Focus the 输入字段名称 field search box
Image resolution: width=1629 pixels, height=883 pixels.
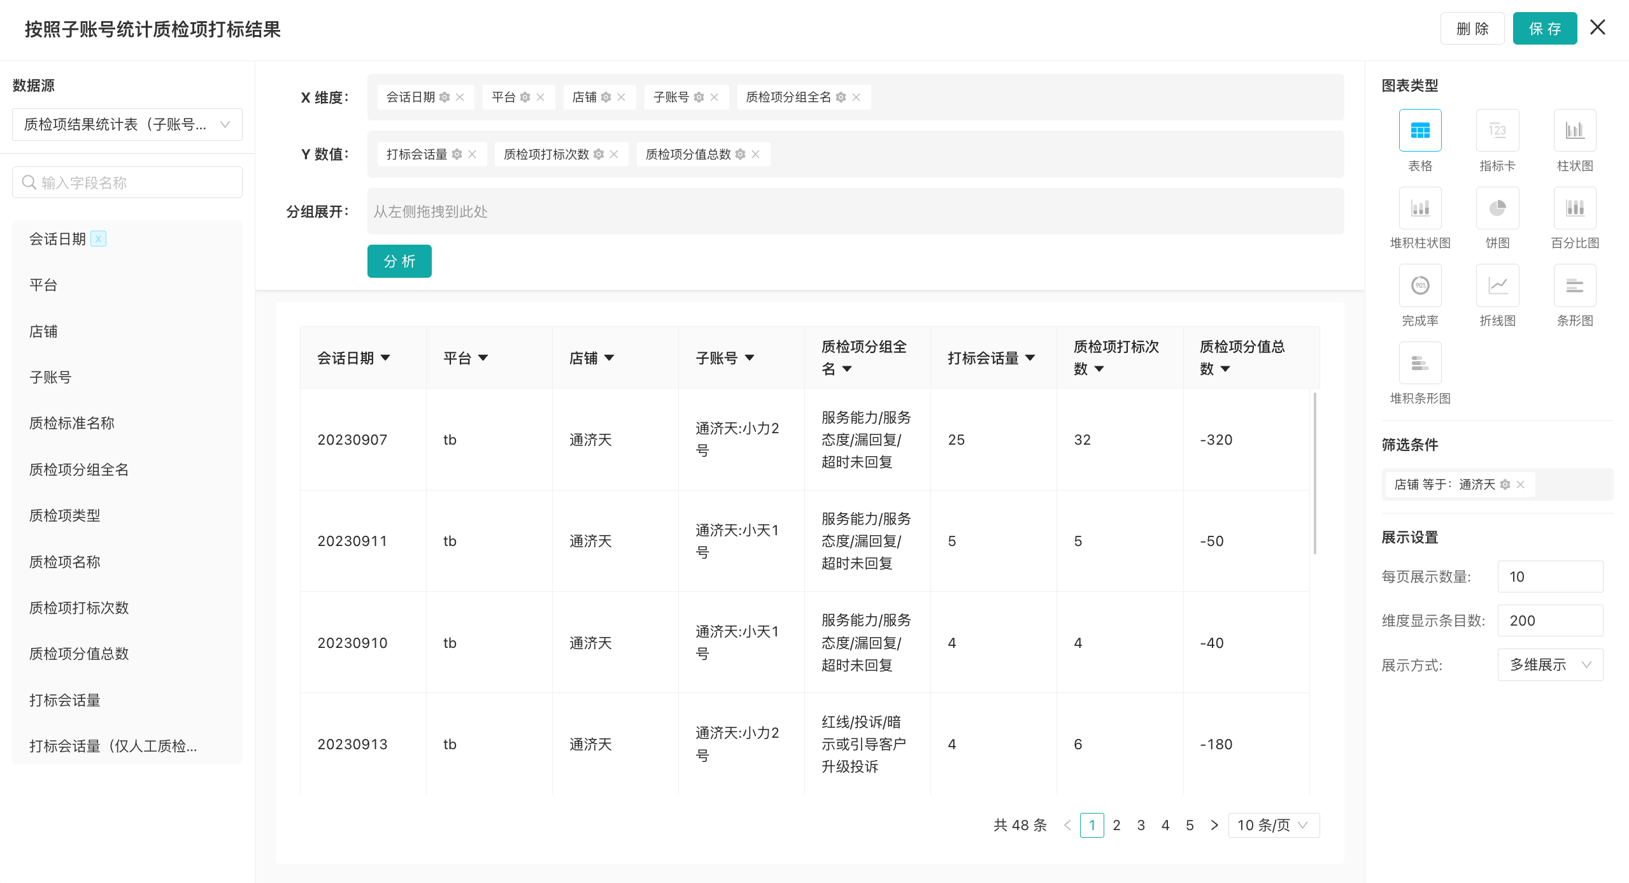tap(127, 183)
